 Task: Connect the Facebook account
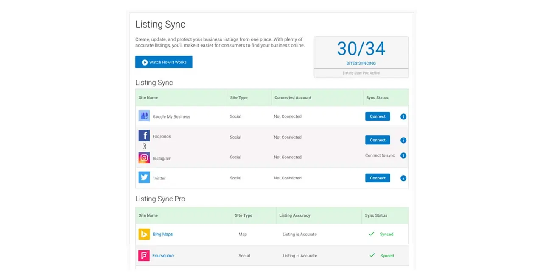click(x=378, y=140)
